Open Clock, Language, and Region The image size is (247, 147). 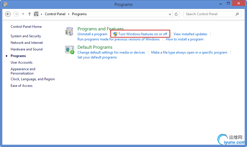point(33,79)
